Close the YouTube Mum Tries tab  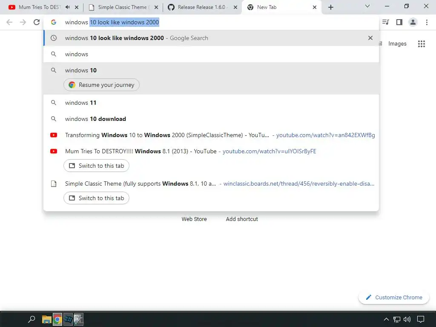(77, 7)
